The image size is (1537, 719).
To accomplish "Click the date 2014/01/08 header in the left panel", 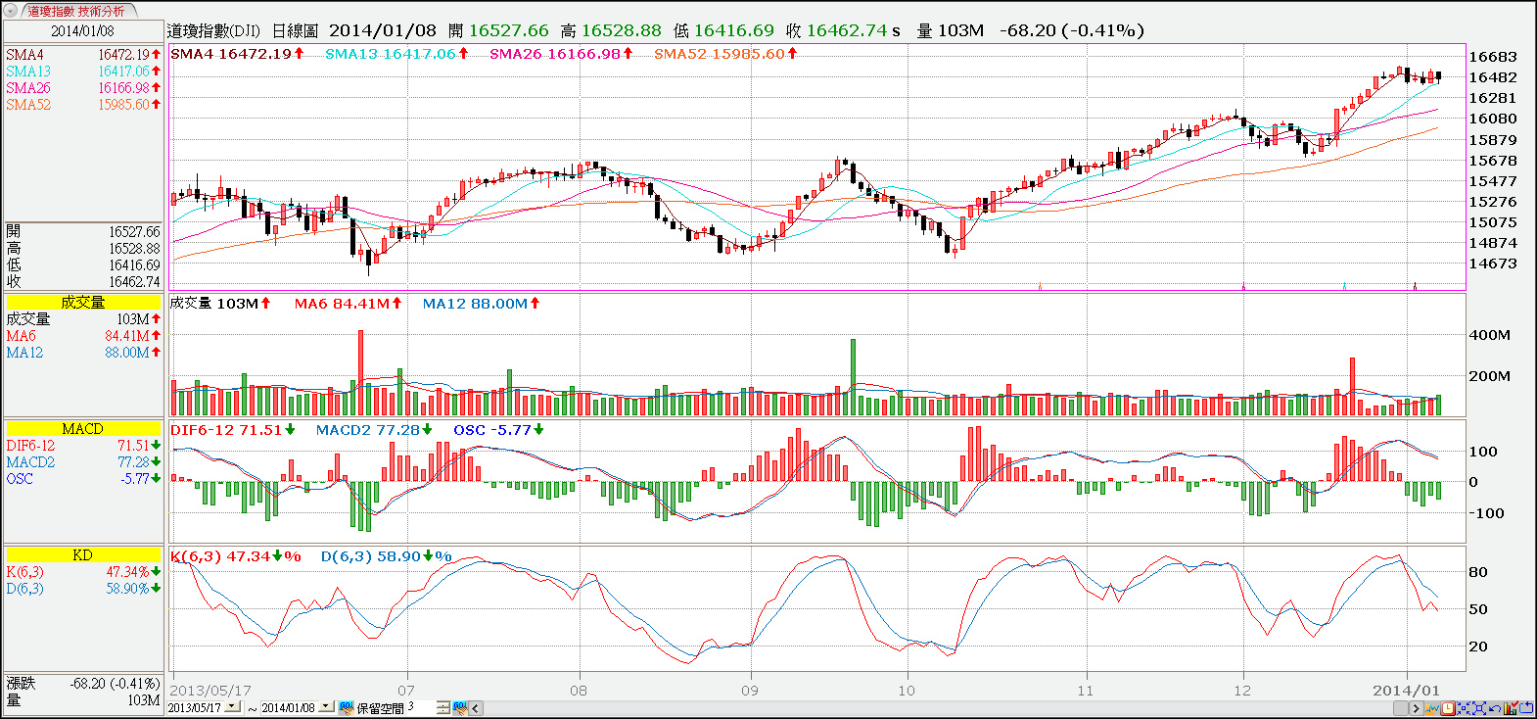I will coord(82,31).
